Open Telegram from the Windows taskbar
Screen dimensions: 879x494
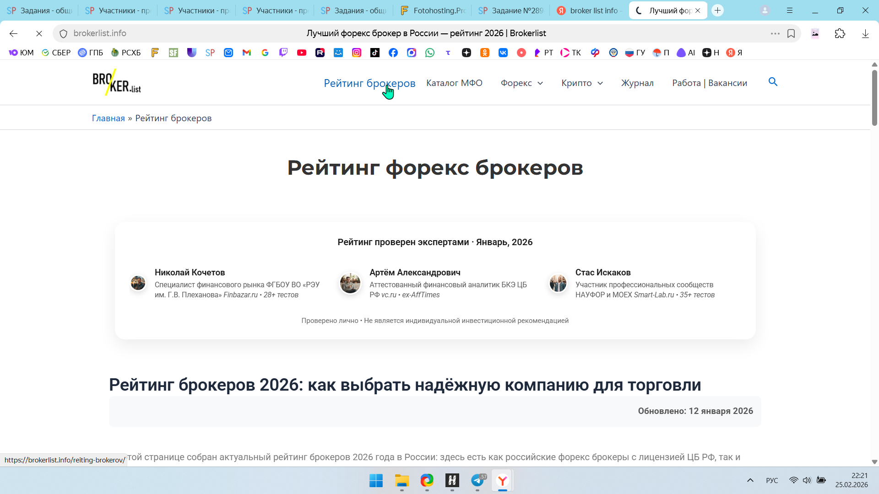pos(478,480)
